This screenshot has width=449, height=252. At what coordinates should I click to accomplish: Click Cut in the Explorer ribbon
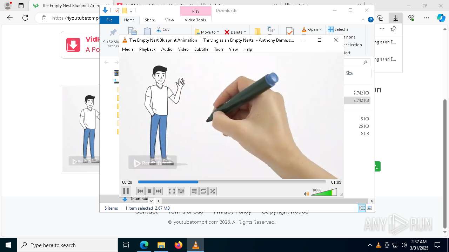[x=162, y=29]
